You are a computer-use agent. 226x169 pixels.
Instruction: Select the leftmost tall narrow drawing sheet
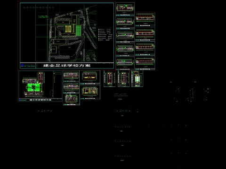pos(110,78)
